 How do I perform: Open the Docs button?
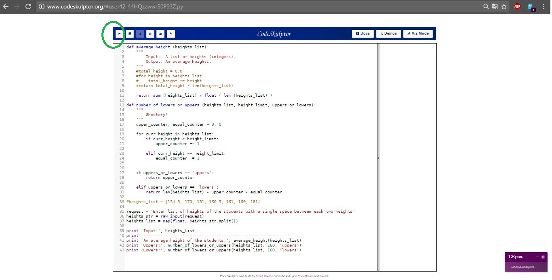(362, 34)
